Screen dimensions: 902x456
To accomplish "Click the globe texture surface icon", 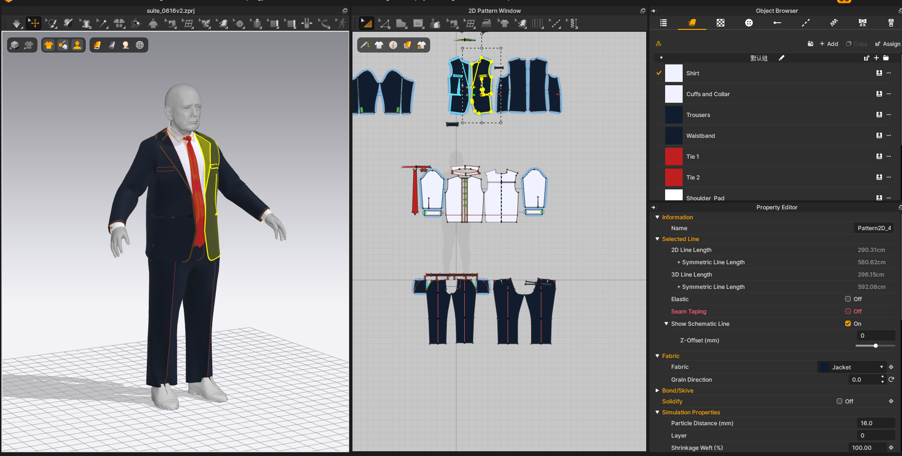I will click(x=140, y=45).
